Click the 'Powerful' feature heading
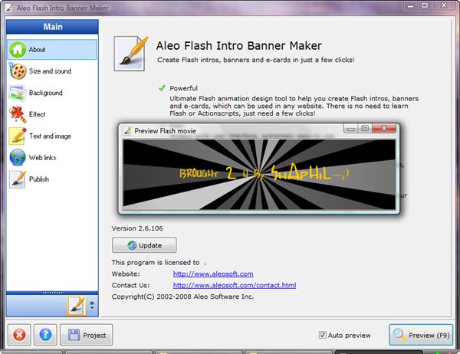The width and height of the screenshot is (460, 354). click(184, 88)
